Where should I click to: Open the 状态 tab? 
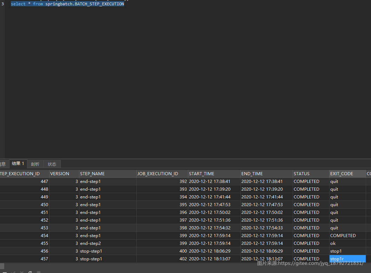(x=52, y=164)
